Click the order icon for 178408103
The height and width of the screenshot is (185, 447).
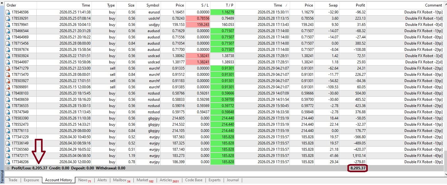[x=8, y=93]
